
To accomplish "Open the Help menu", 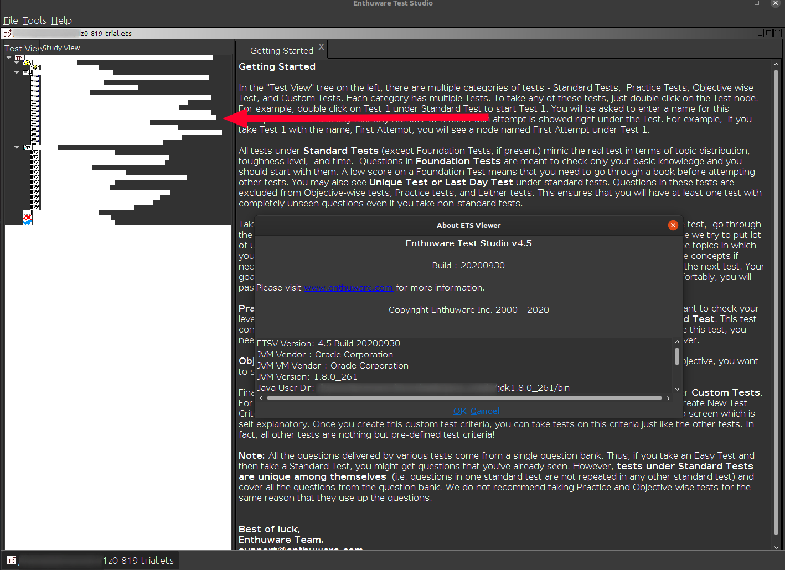I will tap(61, 20).
